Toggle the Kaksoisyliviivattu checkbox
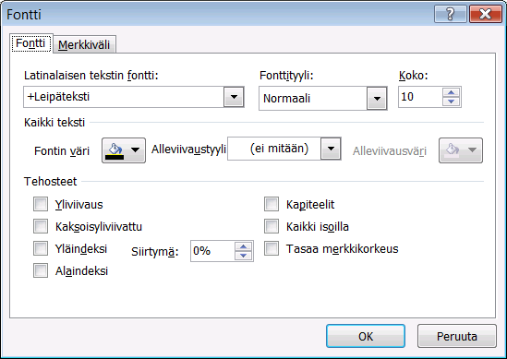Image resolution: width=507 pixels, height=359 pixels. pyautogui.click(x=41, y=226)
